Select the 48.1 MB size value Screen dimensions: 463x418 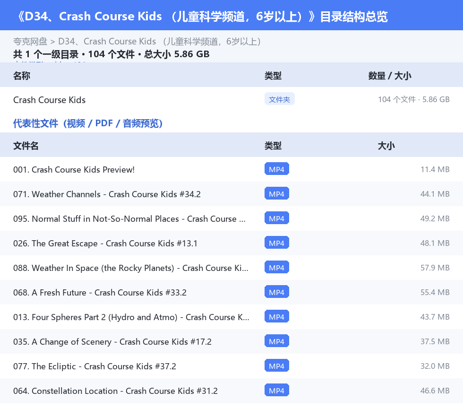pos(435,243)
